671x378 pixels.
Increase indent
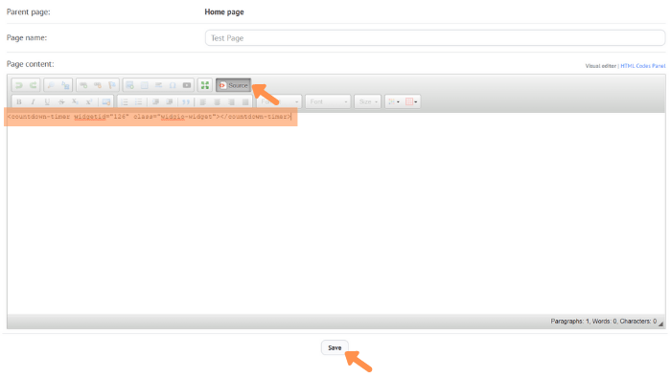tap(170, 101)
